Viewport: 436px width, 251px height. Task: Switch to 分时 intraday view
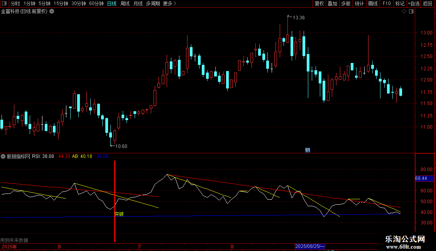click(15, 3)
